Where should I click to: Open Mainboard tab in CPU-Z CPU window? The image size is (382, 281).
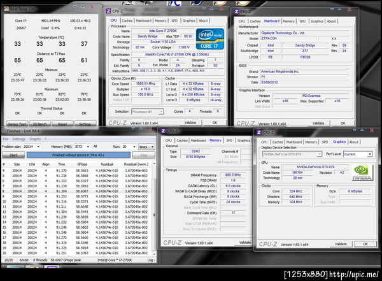point(143,21)
